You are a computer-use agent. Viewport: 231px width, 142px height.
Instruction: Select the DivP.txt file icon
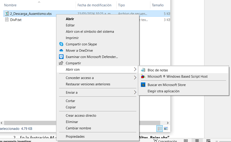(x=7, y=20)
